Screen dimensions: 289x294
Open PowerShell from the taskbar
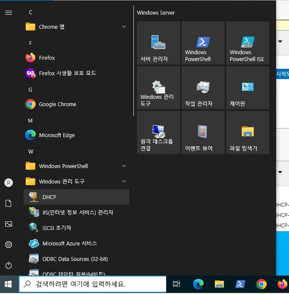point(240,284)
